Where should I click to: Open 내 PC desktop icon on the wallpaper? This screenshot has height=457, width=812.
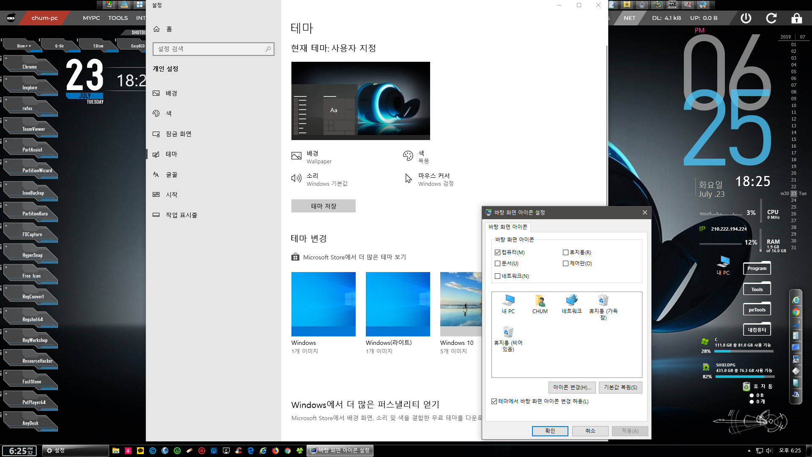(723, 266)
